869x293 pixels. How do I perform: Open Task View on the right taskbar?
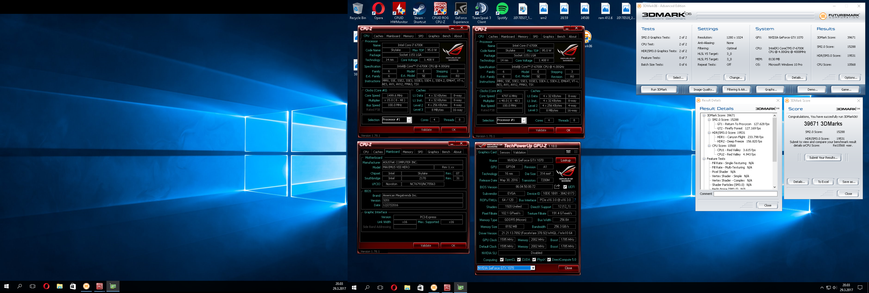(380, 287)
